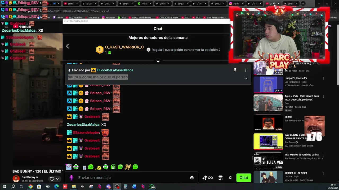Open the YouTube hamburger guide menu
The width and height of the screenshot is (339, 190).
(x=7, y=26)
